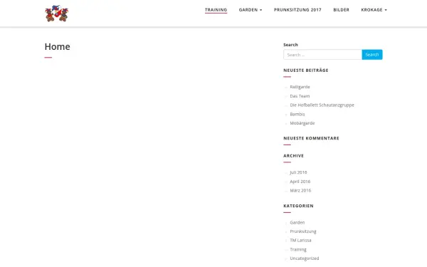
Task: View the Juli 2016 archive
Action: point(298,172)
